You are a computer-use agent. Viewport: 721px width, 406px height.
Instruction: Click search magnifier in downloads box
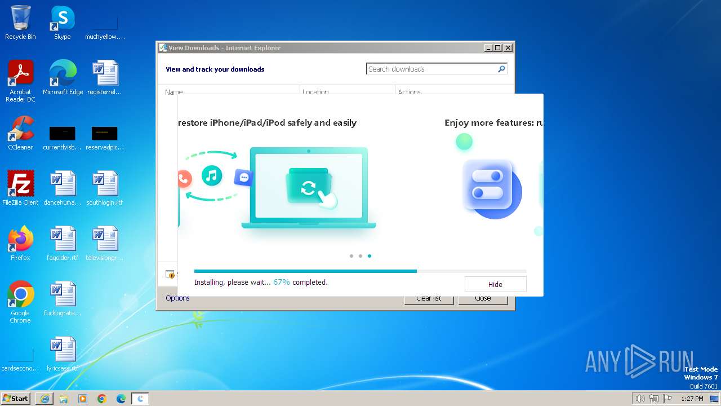pyautogui.click(x=501, y=69)
